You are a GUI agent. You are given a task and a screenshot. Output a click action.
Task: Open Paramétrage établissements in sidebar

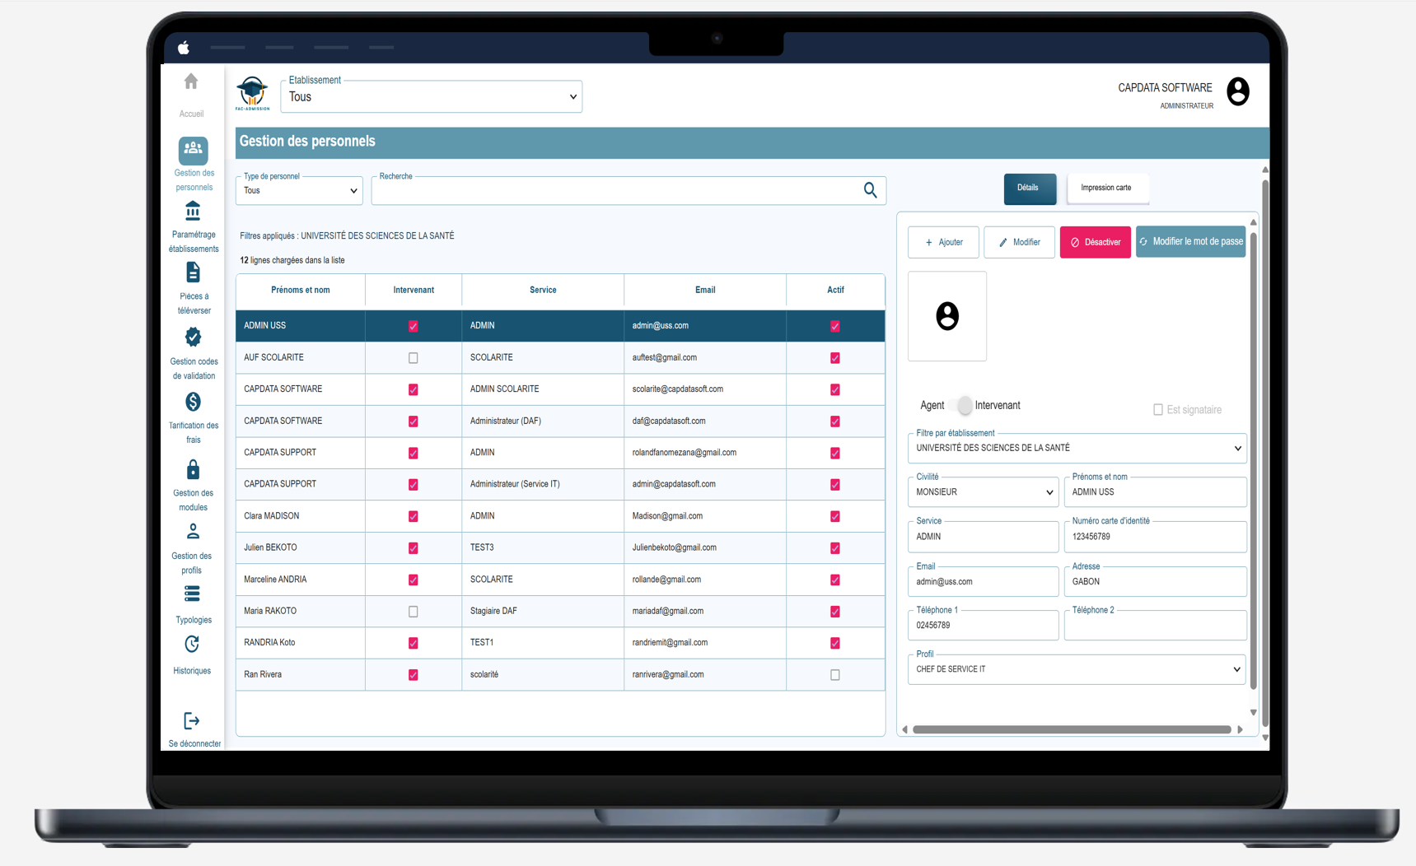tap(193, 212)
